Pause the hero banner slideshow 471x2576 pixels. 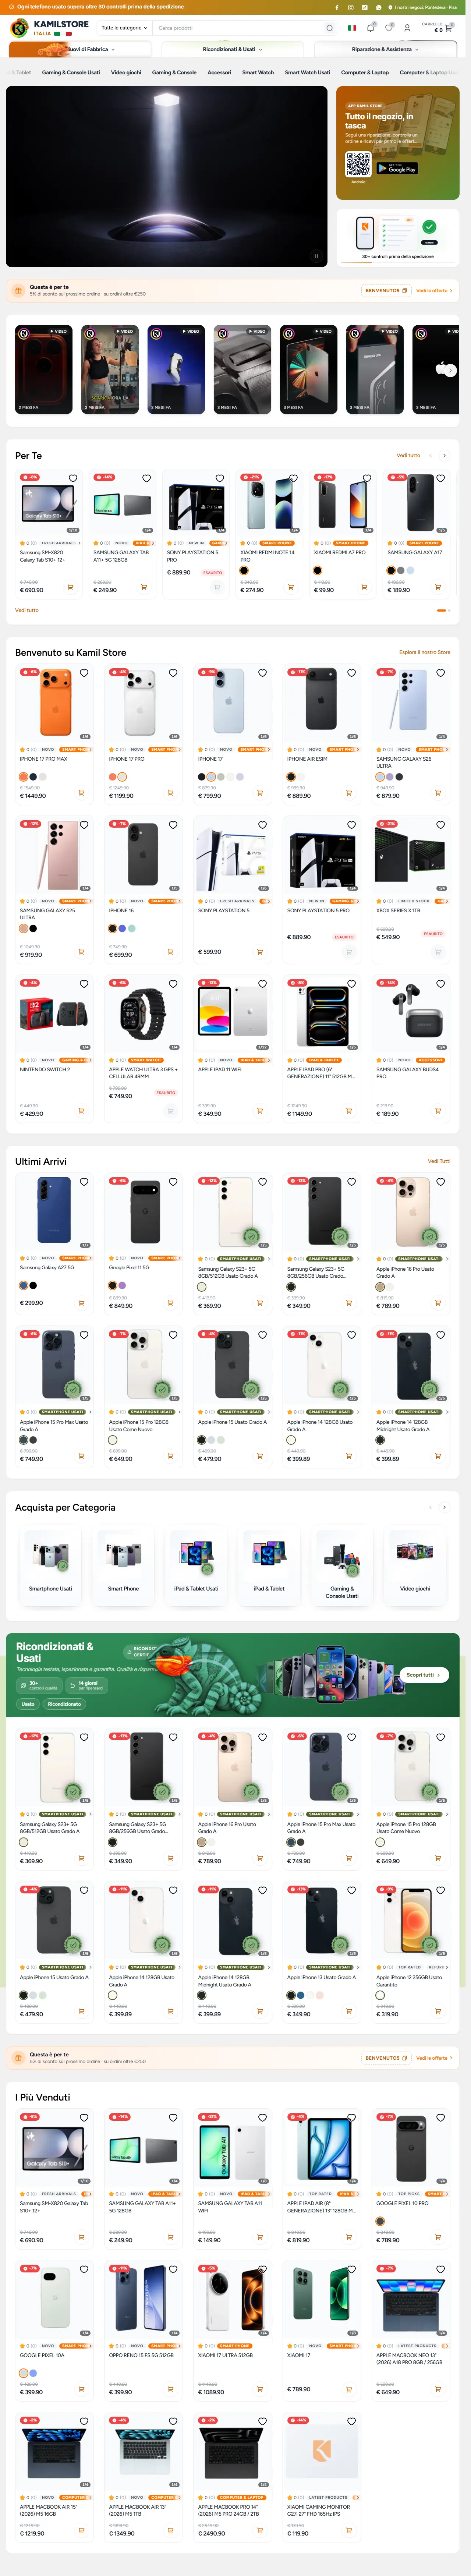[x=316, y=256]
